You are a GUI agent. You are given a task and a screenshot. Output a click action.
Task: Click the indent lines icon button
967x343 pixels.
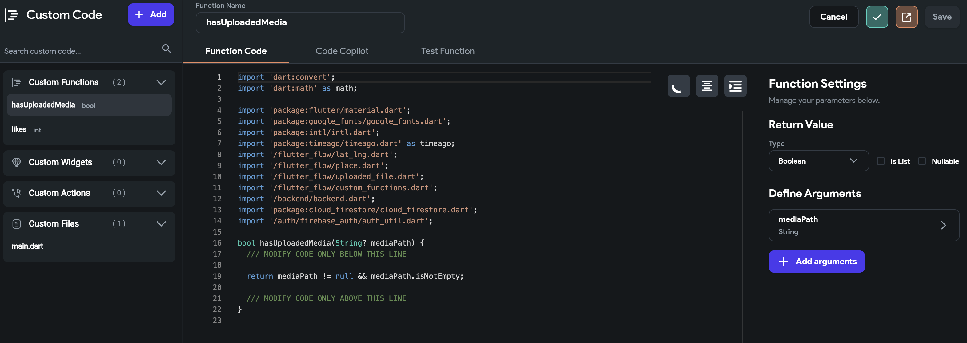[x=735, y=86]
